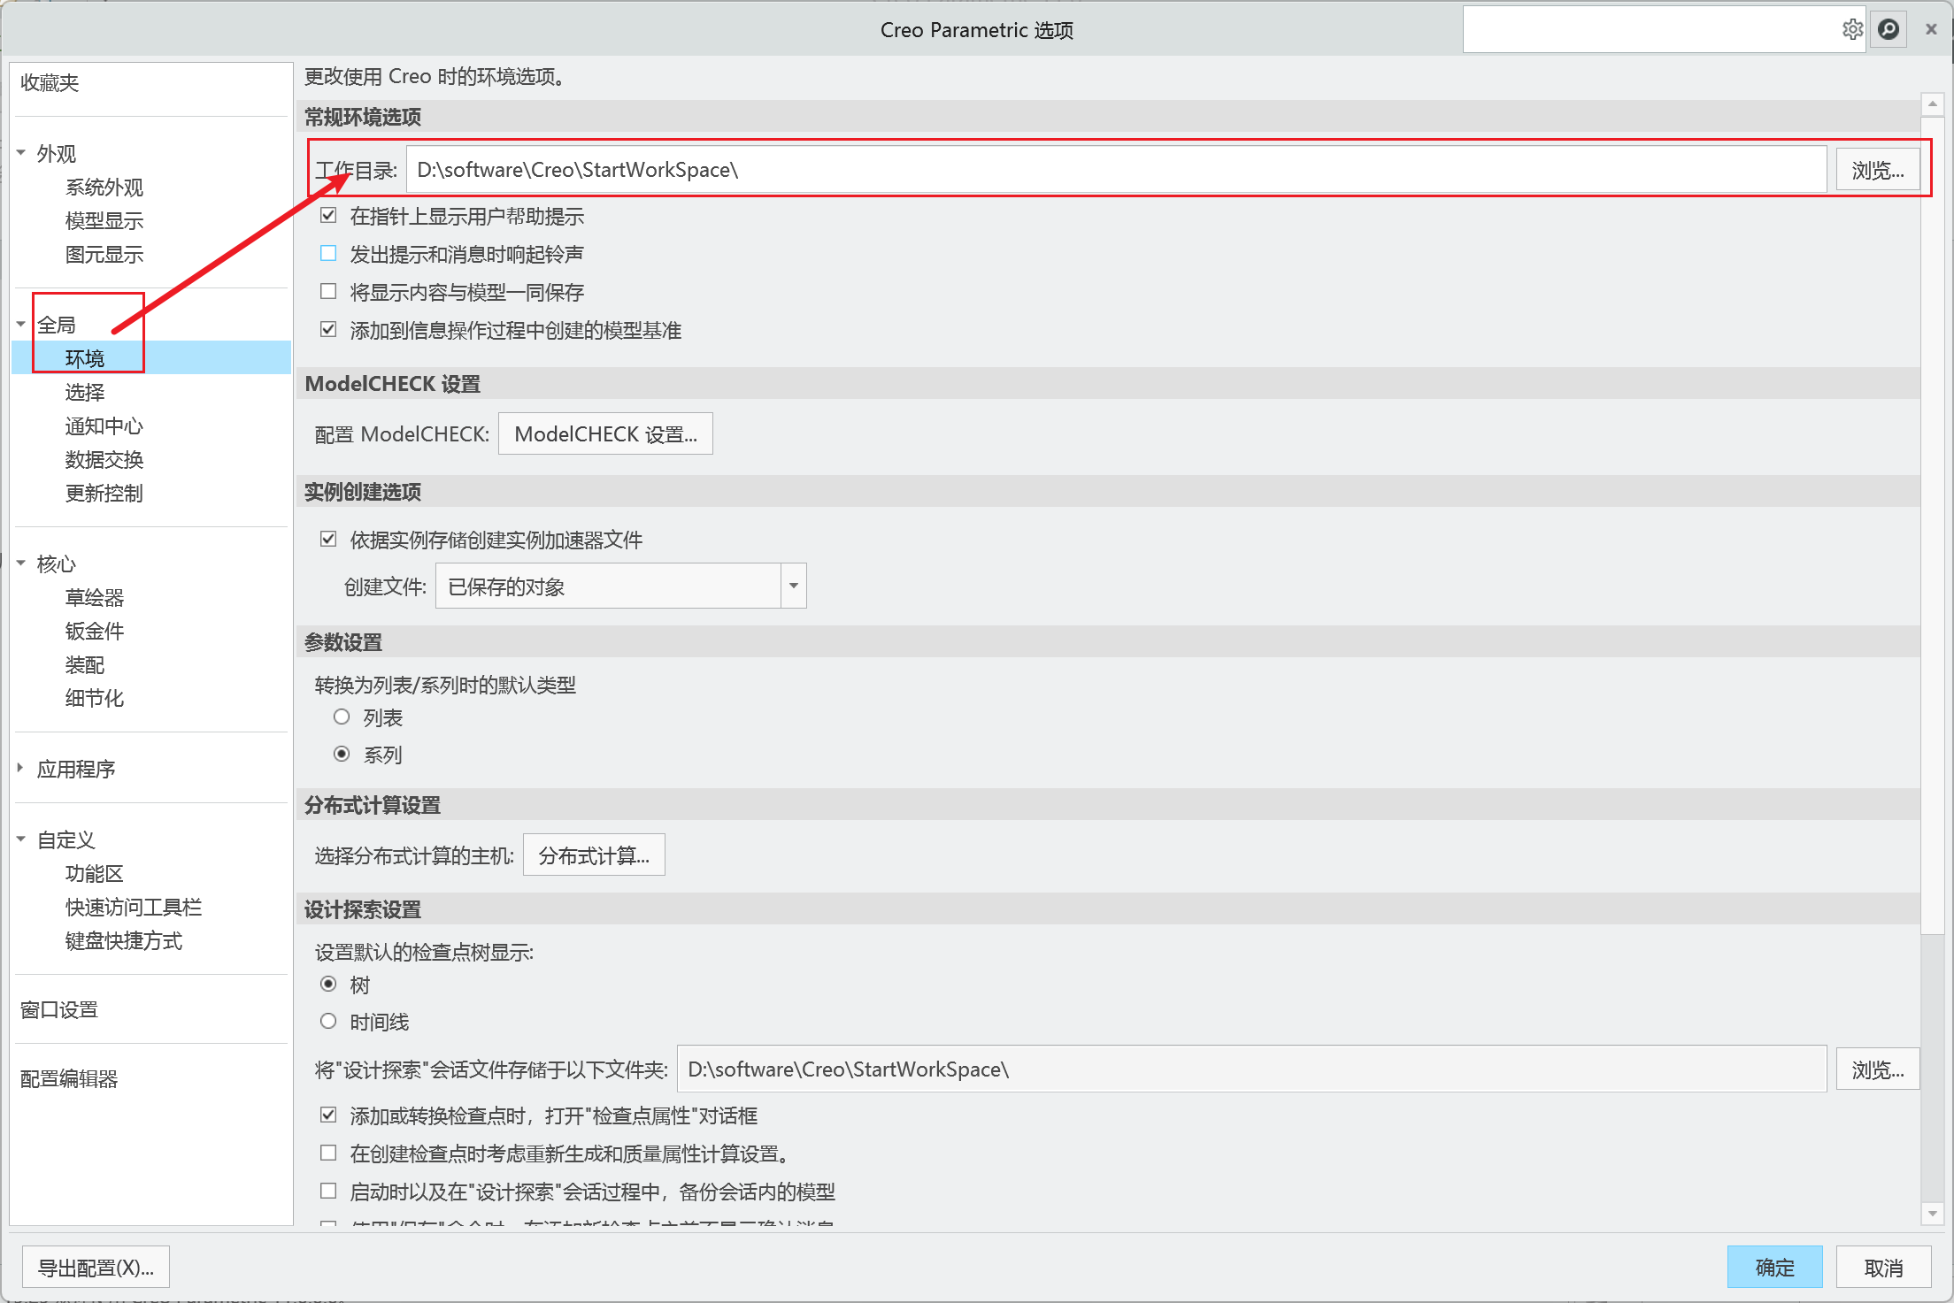Screen dimensions: 1954x1303
Task: Open '通知中心' settings page
Action: (x=104, y=426)
